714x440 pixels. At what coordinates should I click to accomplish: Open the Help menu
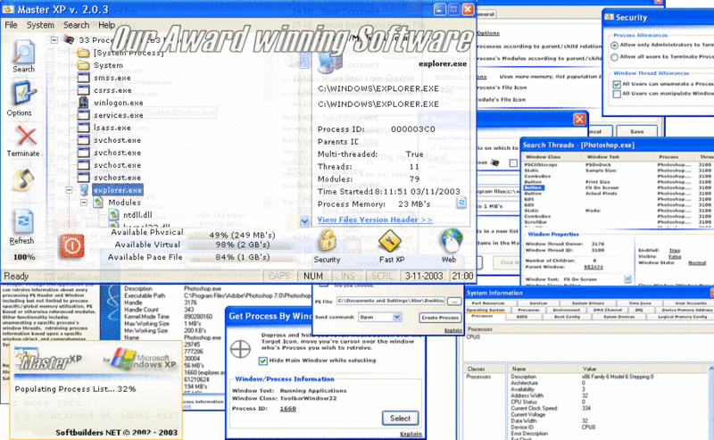click(x=106, y=25)
